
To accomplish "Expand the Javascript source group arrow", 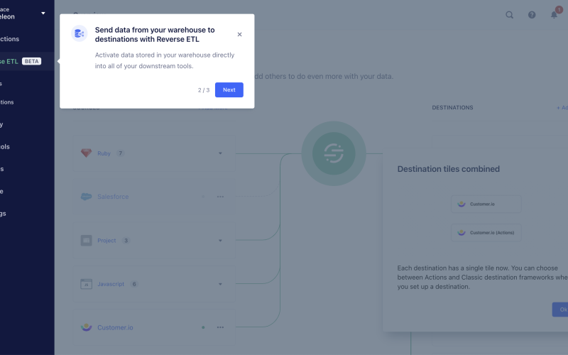I will coord(220,284).
